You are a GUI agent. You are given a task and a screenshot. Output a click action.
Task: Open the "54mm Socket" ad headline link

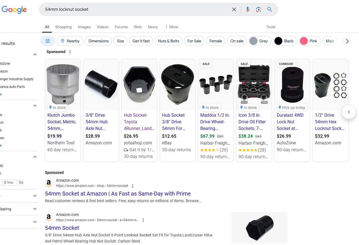point(62,228)
